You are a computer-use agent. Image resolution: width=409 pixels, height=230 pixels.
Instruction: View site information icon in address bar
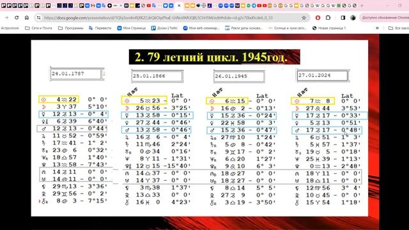click(x=39, y=18)
